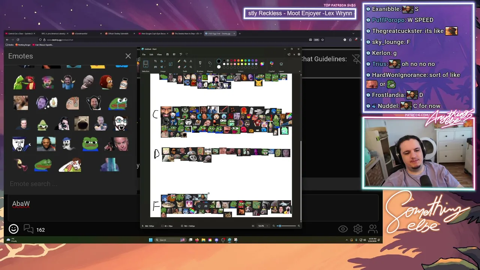480x270 pixels.
Task: Click the browser reload icon
Action: point(18,40)
